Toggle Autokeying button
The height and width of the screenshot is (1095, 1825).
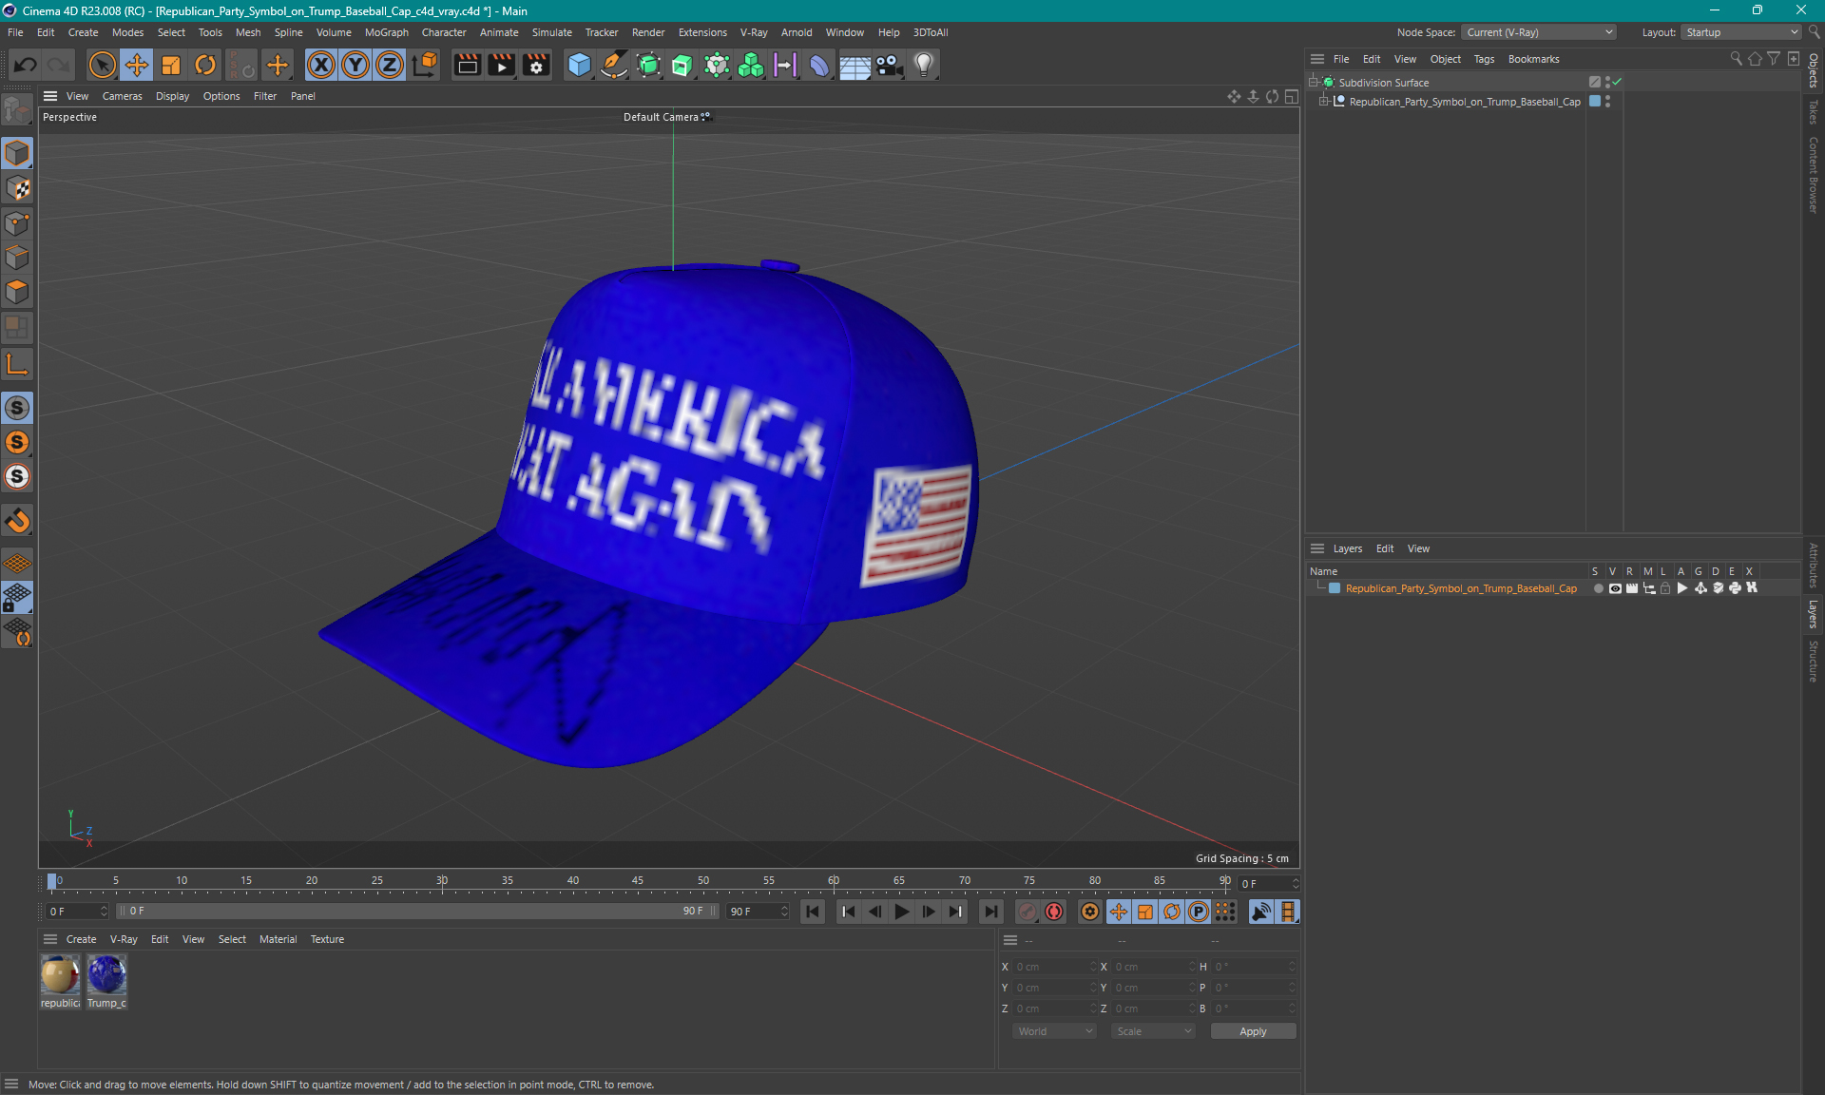pos(1054,912)
